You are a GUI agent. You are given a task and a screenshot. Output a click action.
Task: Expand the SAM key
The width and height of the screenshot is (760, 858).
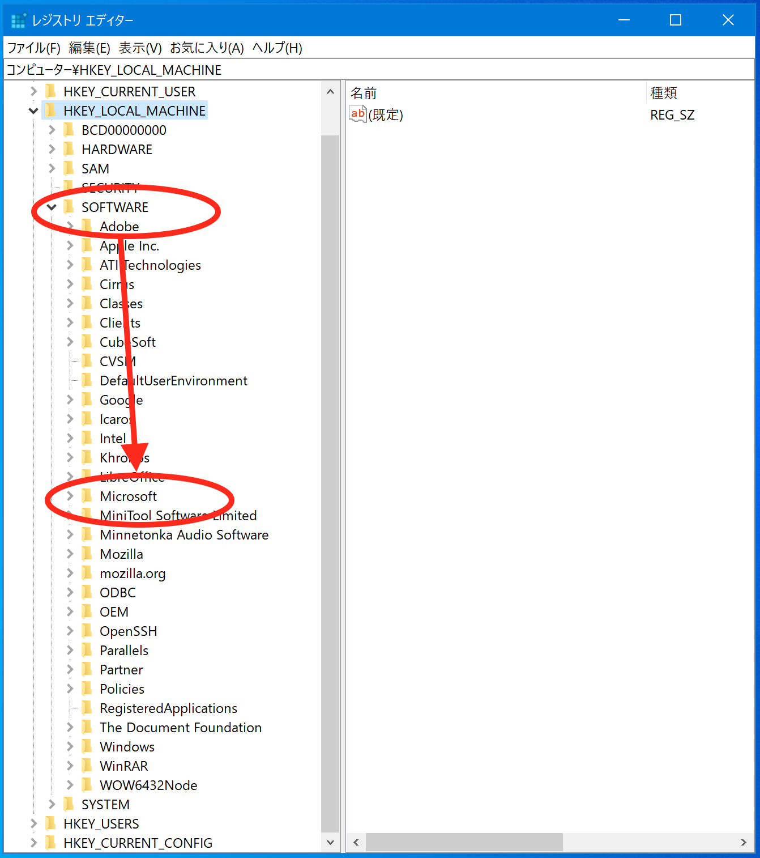click(52, 168)
